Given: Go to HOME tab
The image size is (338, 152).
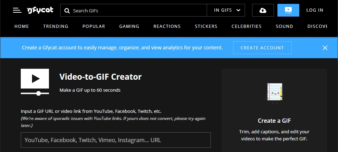Looking at the screenshot, I should (21, 26).
